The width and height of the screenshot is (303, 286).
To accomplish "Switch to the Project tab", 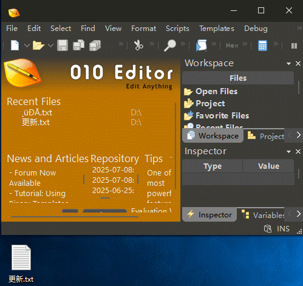I will pyautogui.click(x=265, y=136).
